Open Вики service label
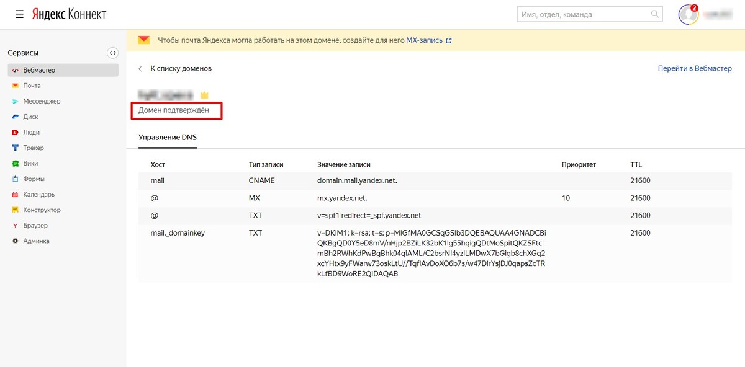The image size is (745, 367). pyautogui.click(x=31, y=164)
